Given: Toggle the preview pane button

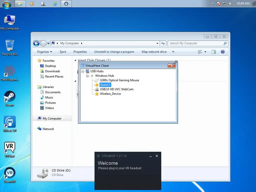Looking at the screenshot, I should tap(214, 52).
